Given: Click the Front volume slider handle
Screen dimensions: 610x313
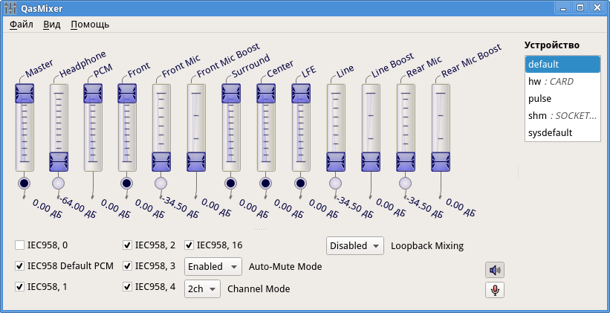Looking at the screenshot, I should point(127,94).
